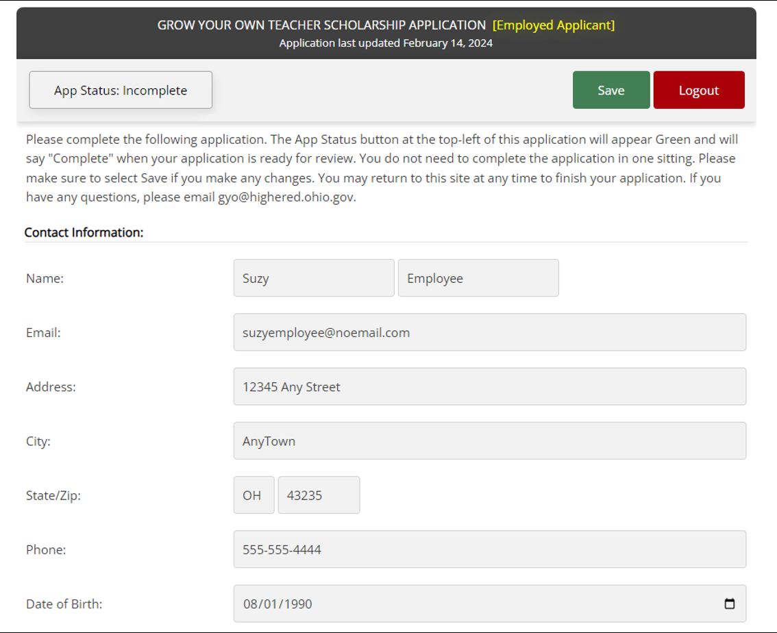Click the City field showing AnyTown
This screenshot has height=633, width=777.
pos(489,440)
